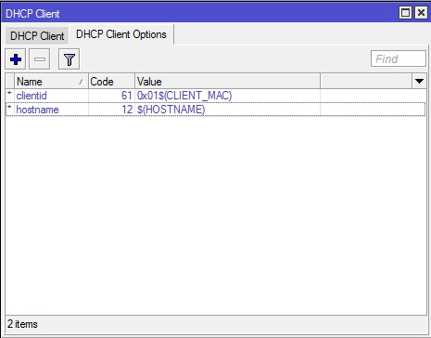
Task: Sort by the Value column header
Action: pos(227,82)
